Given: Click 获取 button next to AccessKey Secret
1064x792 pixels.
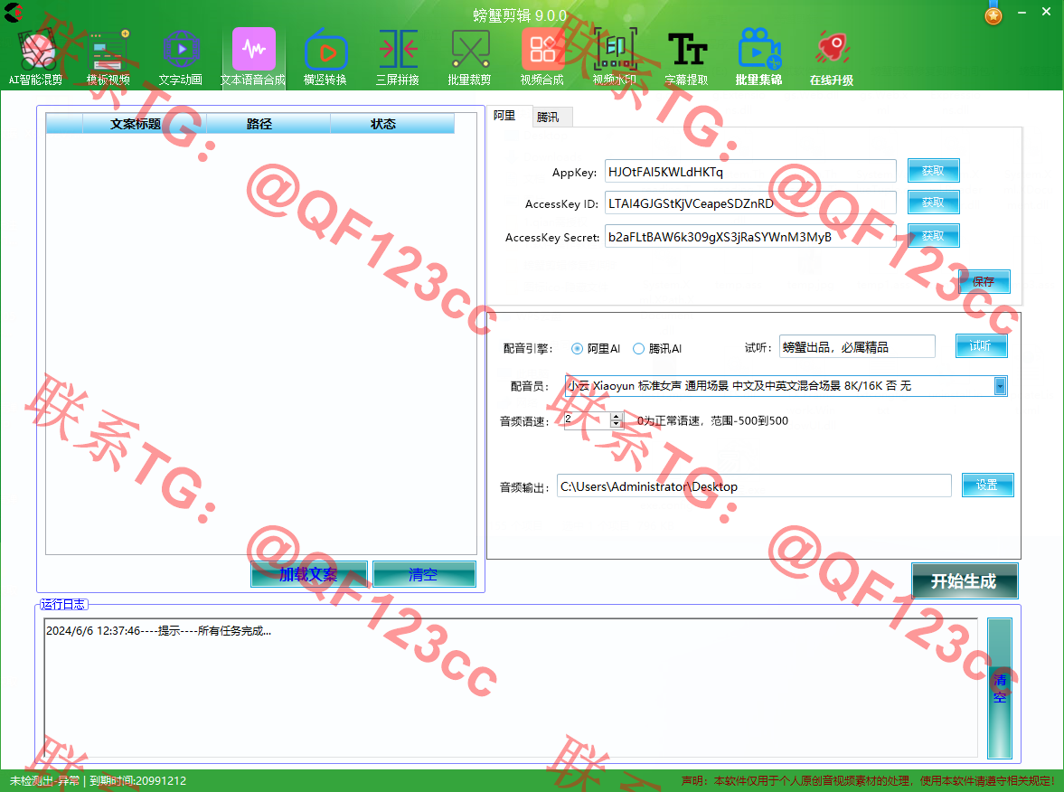Looking at the screenshot, I should tap(934, 235).
